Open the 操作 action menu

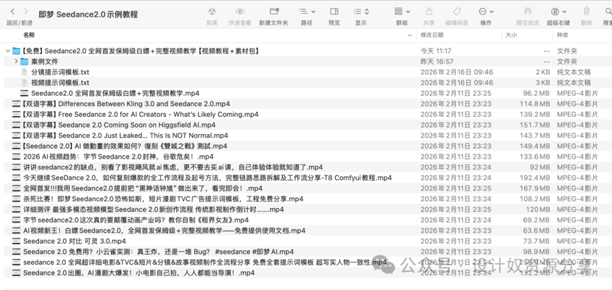click(x=486, y=12)
